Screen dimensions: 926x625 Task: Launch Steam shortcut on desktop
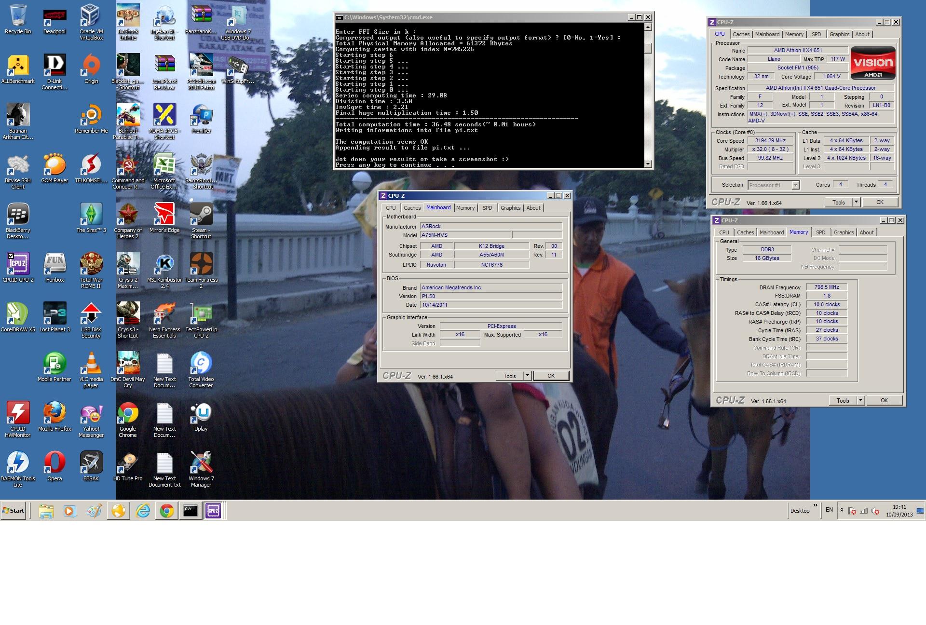201,221
